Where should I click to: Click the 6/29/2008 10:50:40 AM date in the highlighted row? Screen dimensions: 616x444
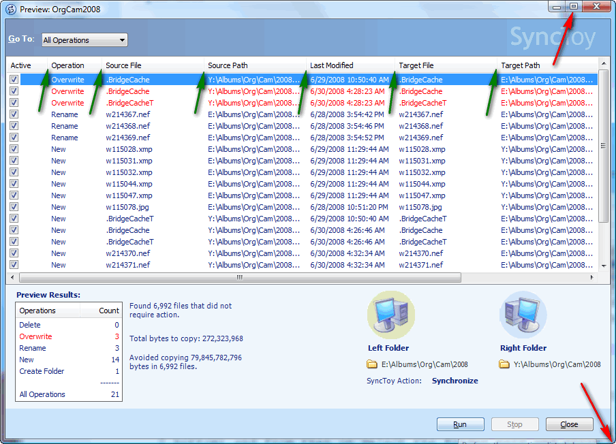click(350, 80)
